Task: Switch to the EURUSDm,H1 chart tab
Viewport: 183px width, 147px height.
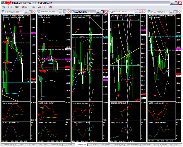Action: click(x=20, y=145)
